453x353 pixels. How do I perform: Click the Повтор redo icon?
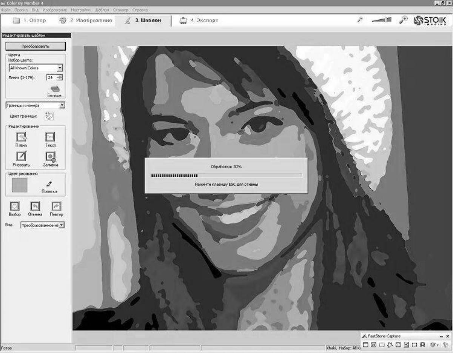(56, 206)
